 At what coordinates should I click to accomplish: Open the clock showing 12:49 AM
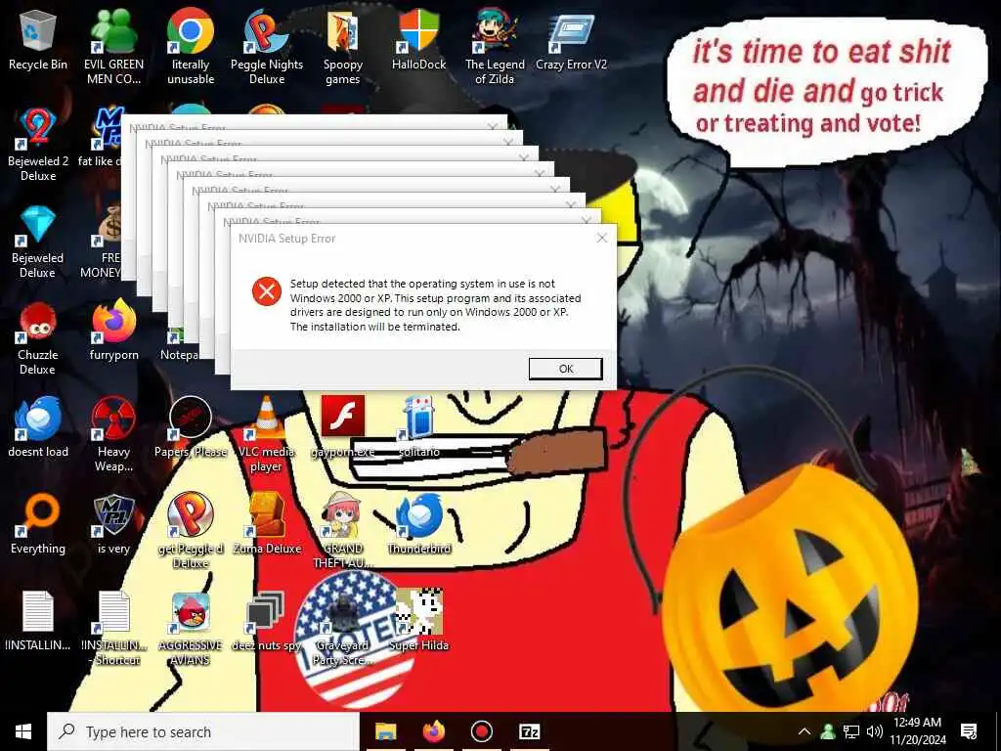click(917, 731)
